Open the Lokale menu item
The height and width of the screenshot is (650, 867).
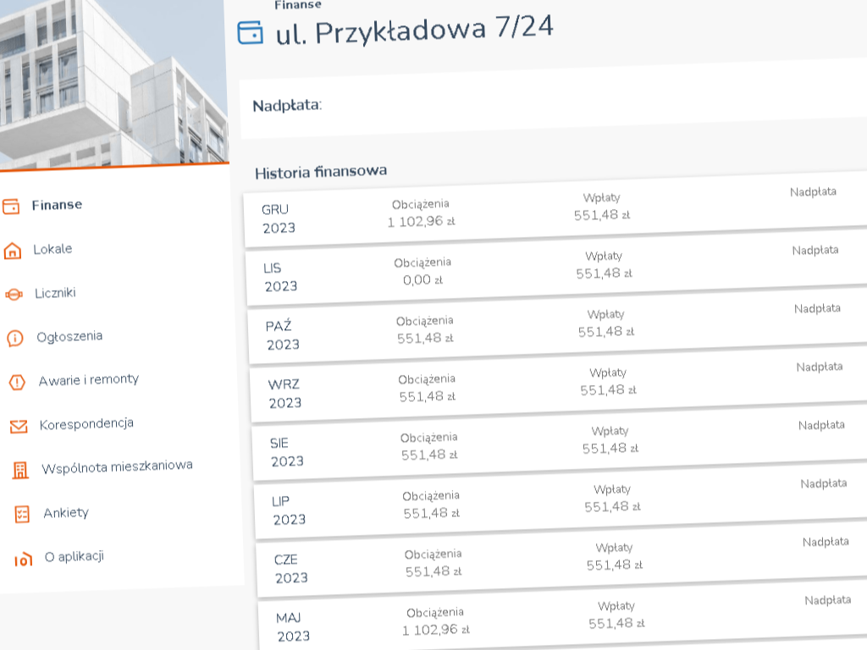pyautogui.click(x=52, y=249)
